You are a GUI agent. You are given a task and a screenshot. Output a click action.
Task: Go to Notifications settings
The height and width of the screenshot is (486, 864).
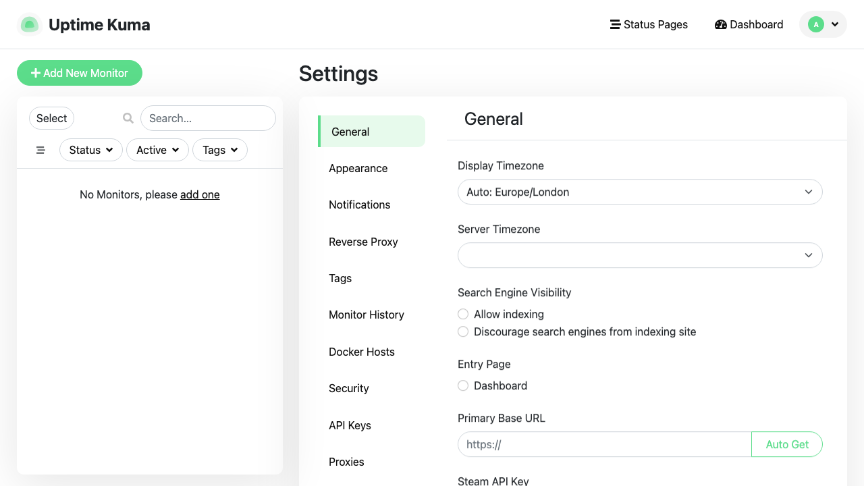[x=371, y=205]
